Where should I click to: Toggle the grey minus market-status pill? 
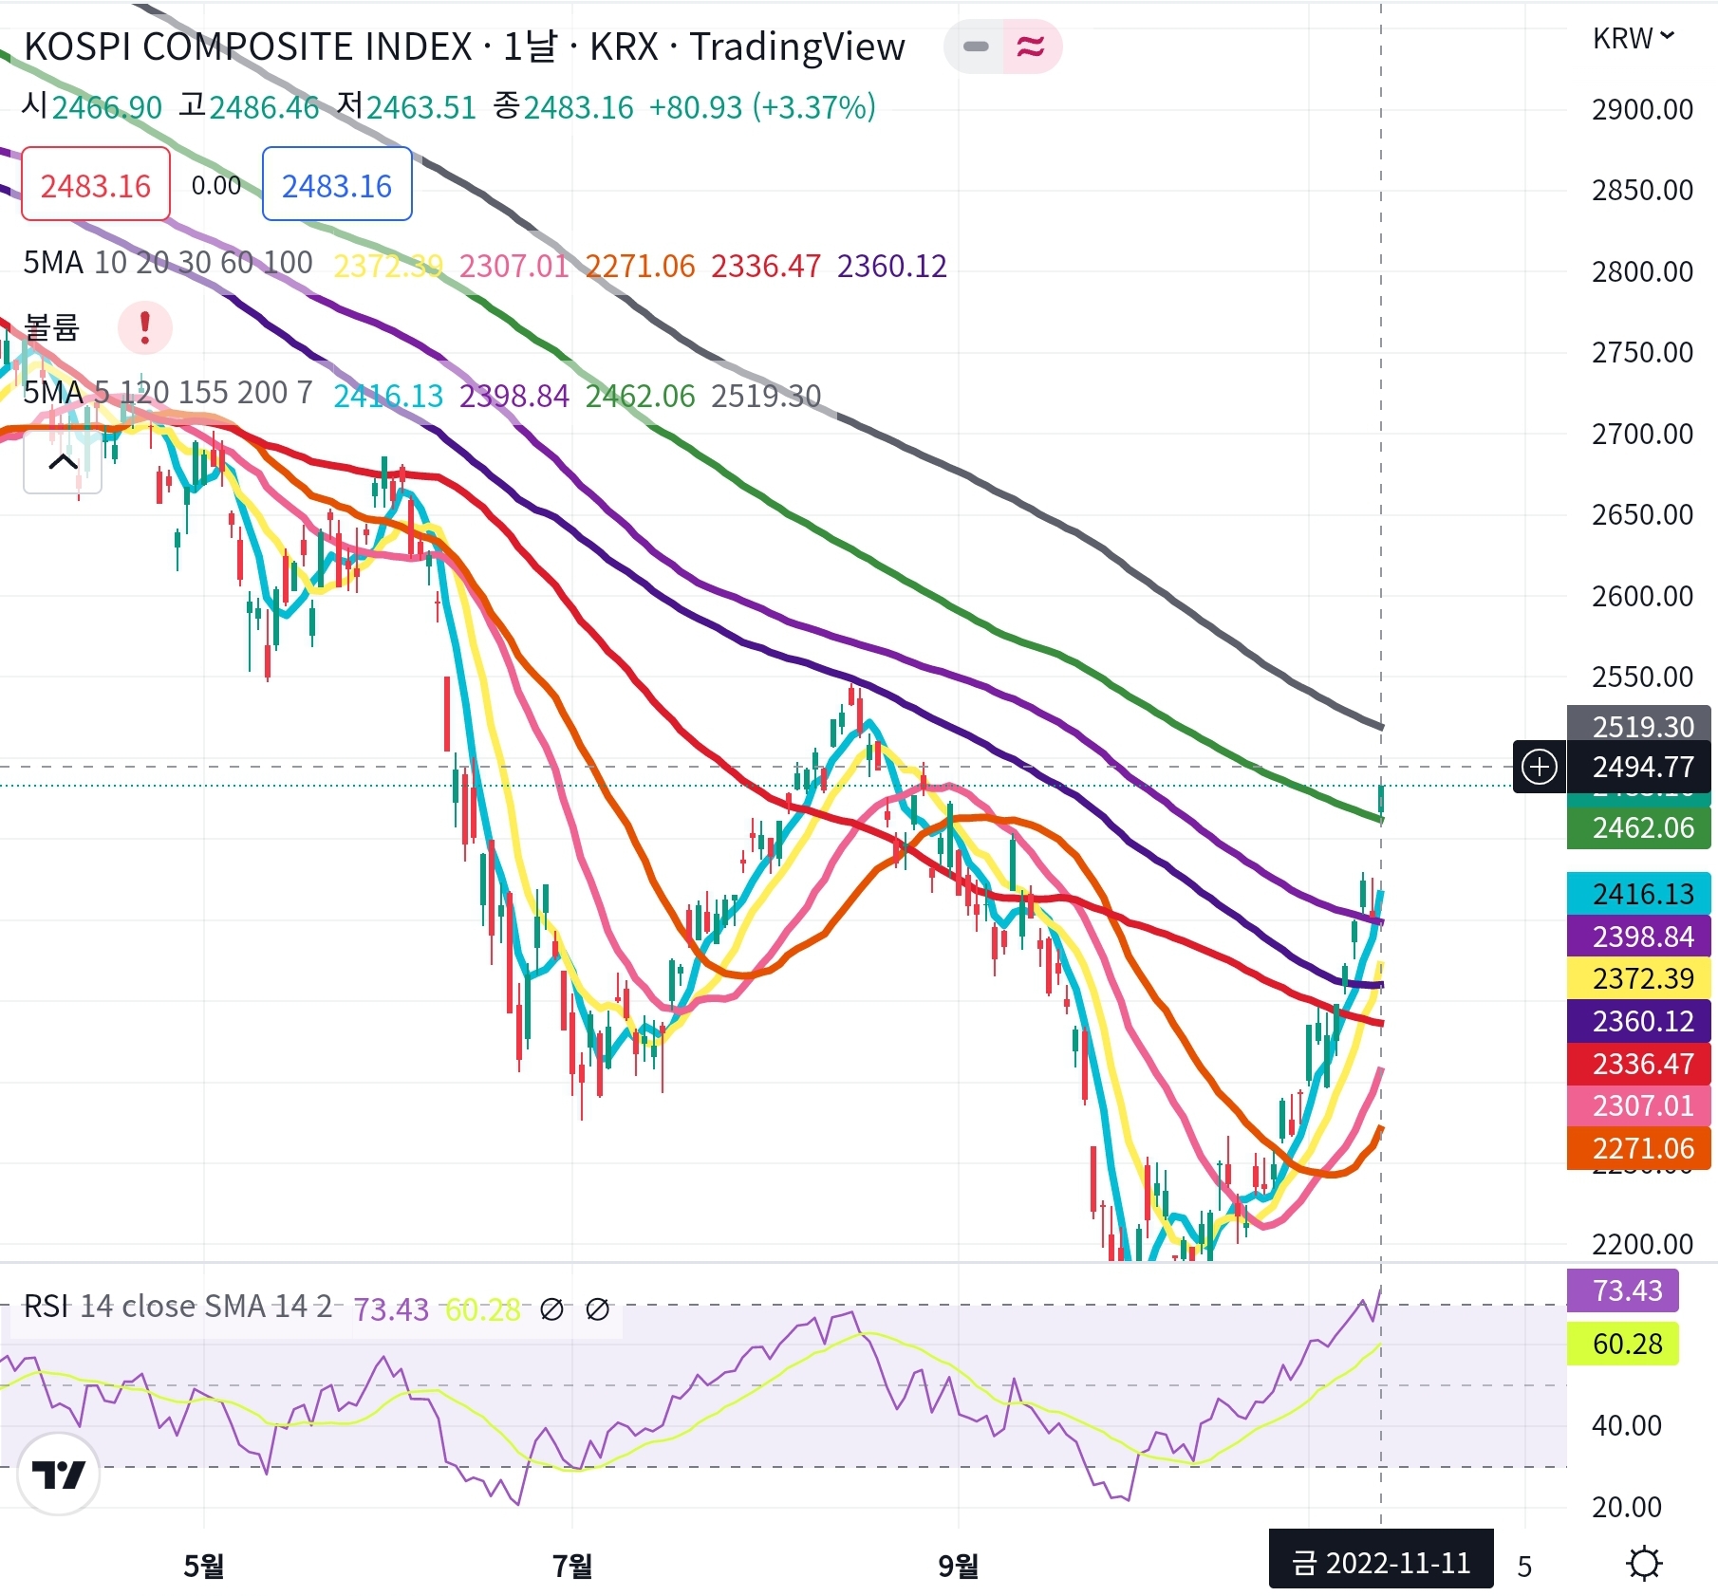(x=975, y=46)
